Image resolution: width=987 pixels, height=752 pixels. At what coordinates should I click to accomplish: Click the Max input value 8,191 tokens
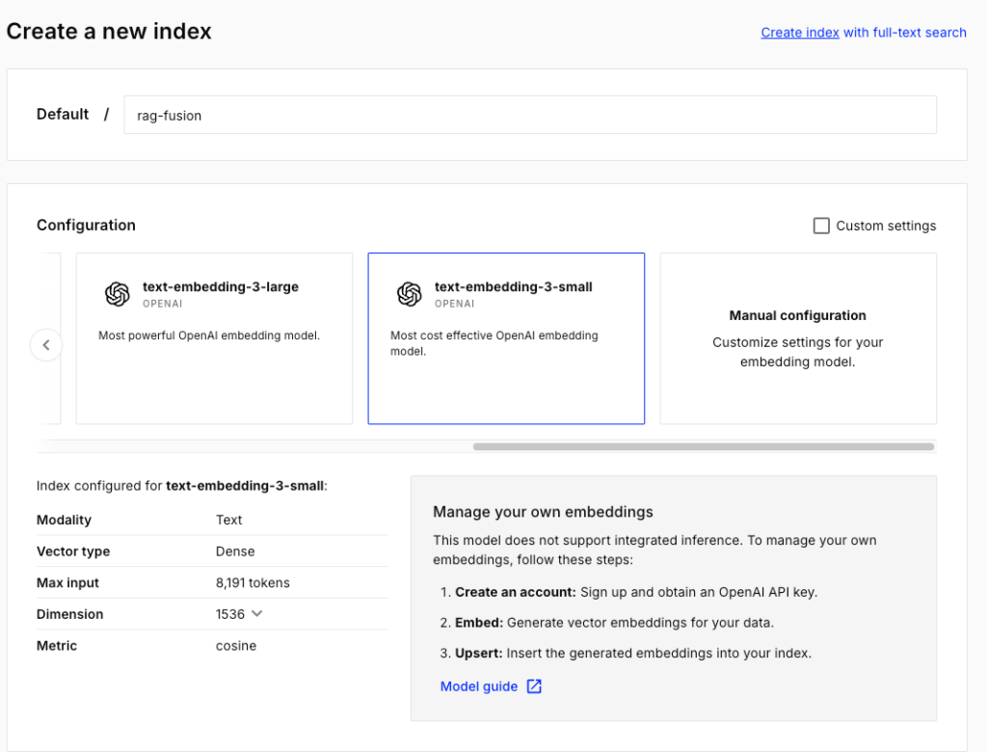point(253,582)
